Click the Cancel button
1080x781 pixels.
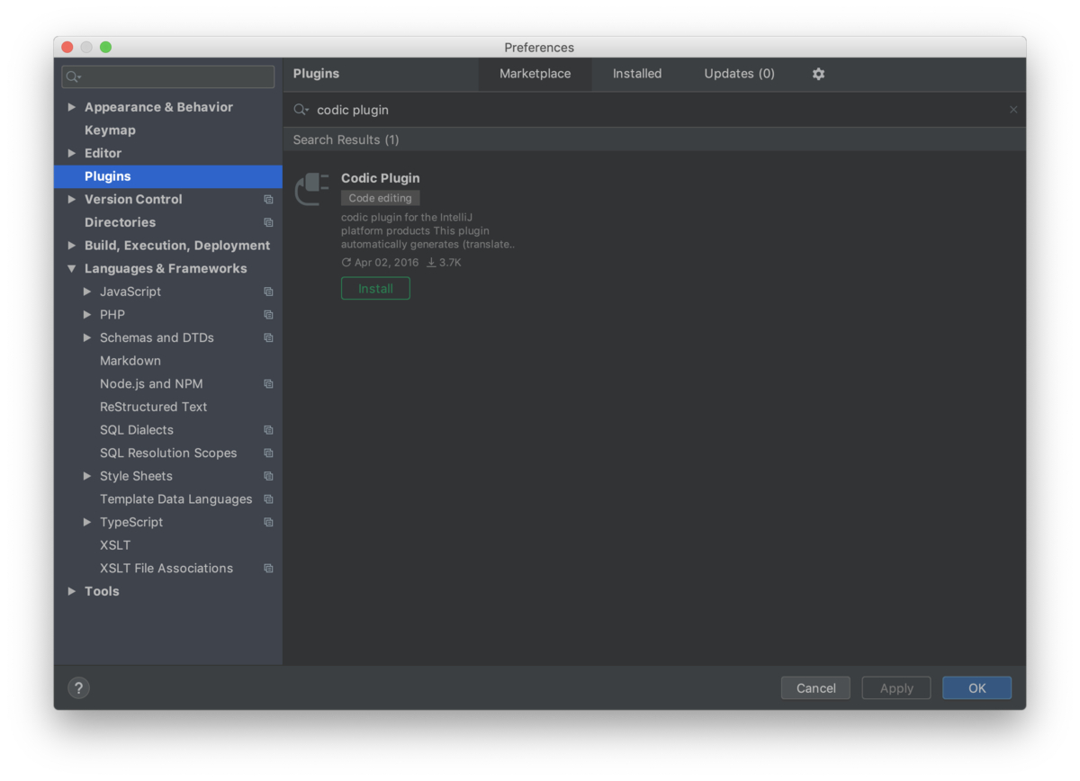816,688
